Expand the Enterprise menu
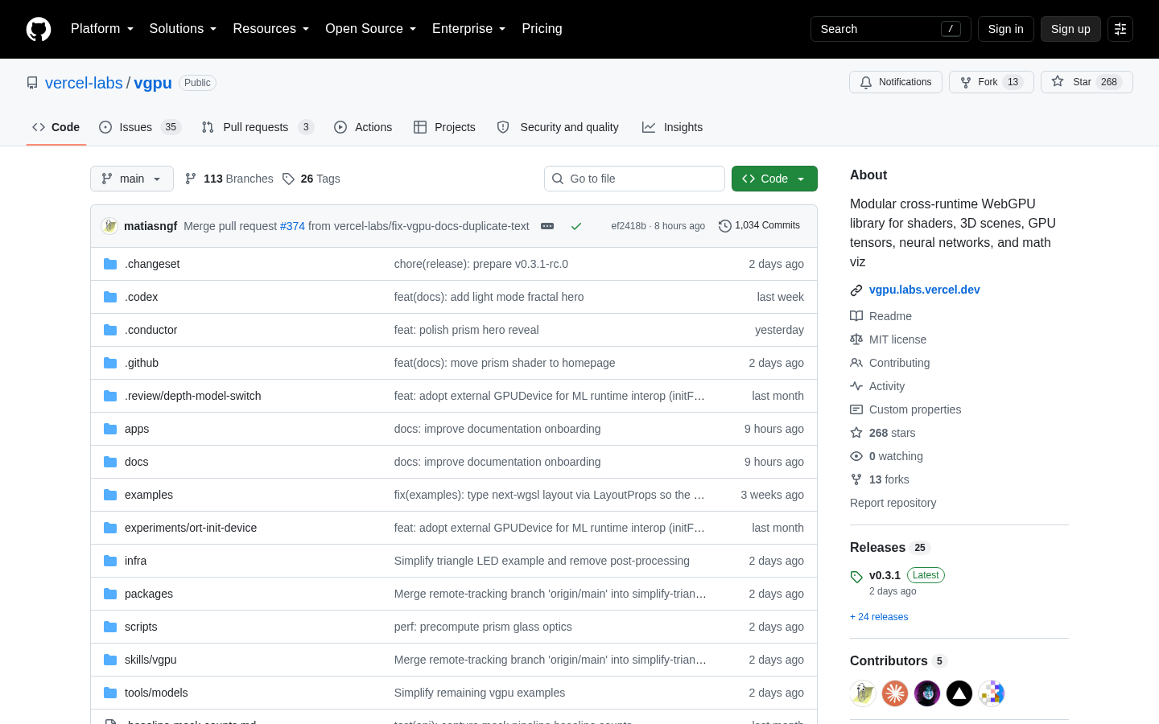Viewport: 1159px width, 724px height. point(468,29)
